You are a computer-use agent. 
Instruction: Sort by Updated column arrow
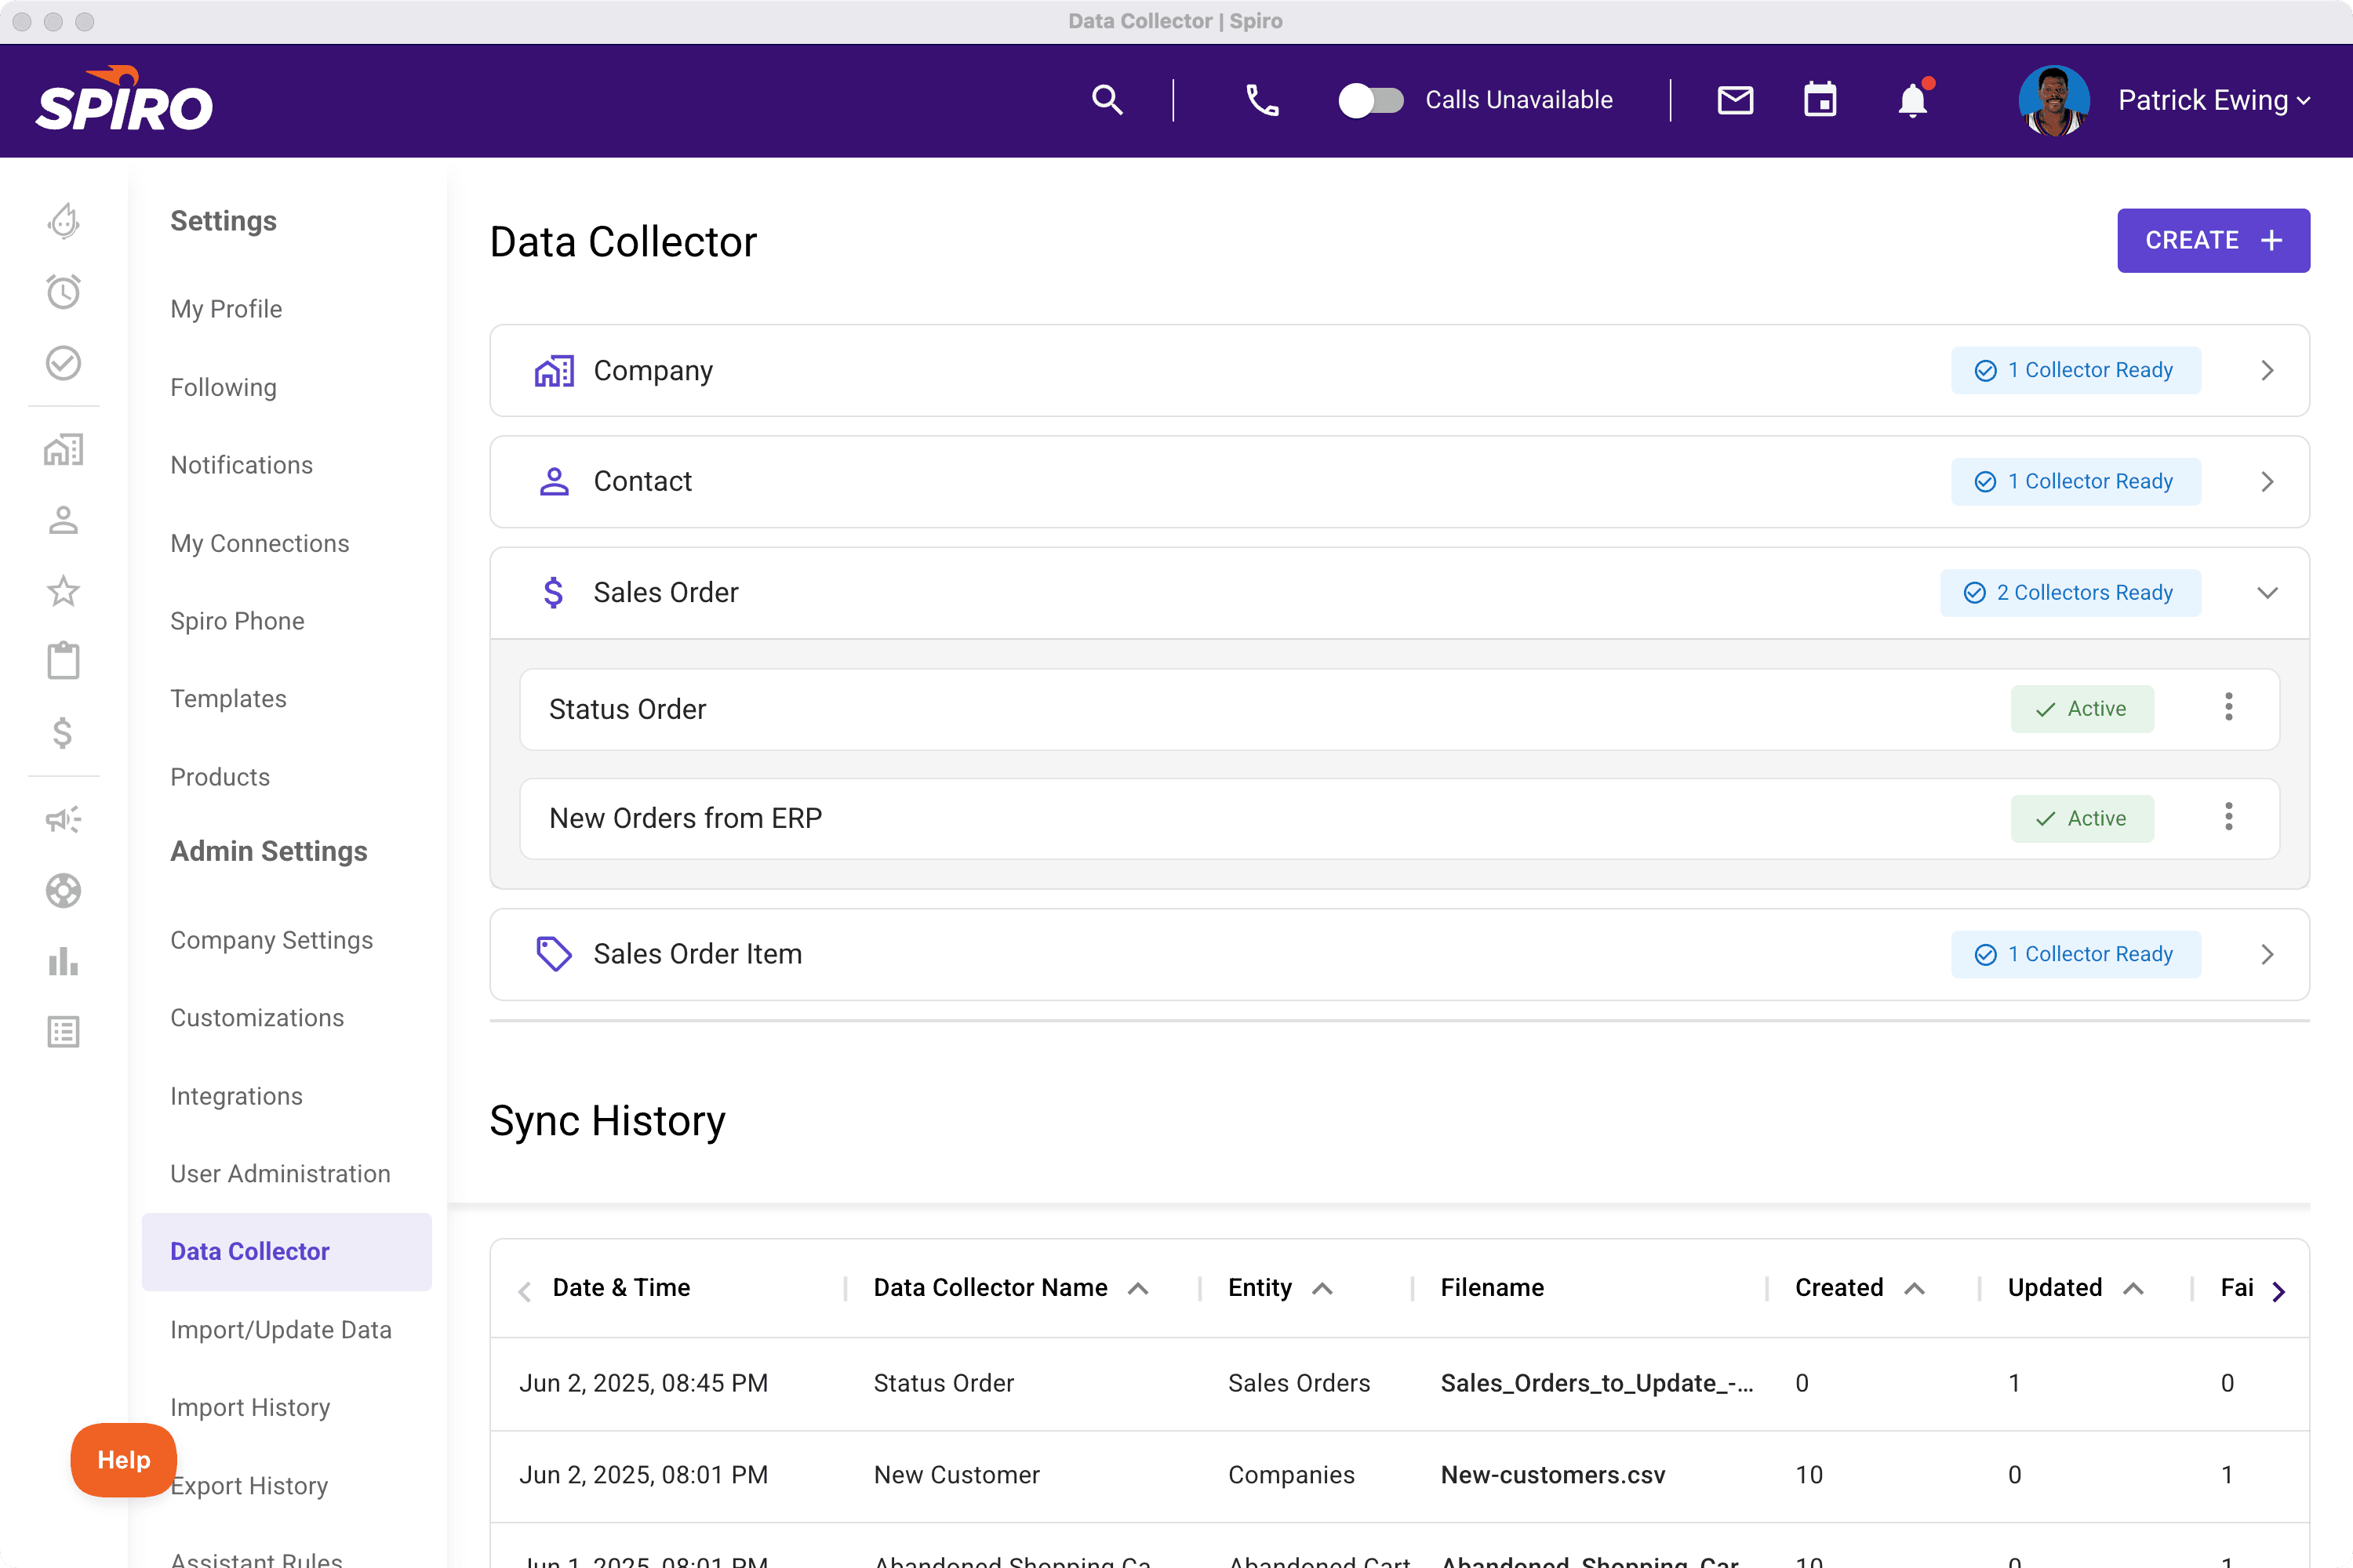[2133, 1289]
